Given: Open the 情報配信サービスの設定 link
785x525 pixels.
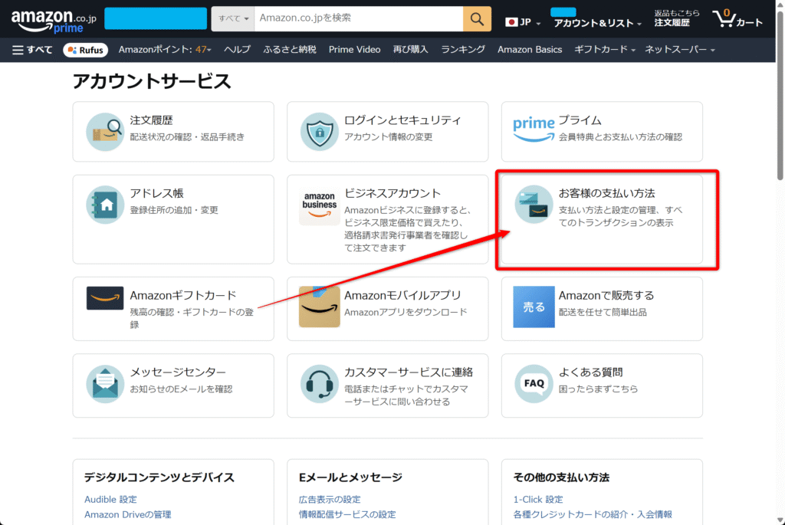Looking at the screenshot, I should tap(347, 514).
